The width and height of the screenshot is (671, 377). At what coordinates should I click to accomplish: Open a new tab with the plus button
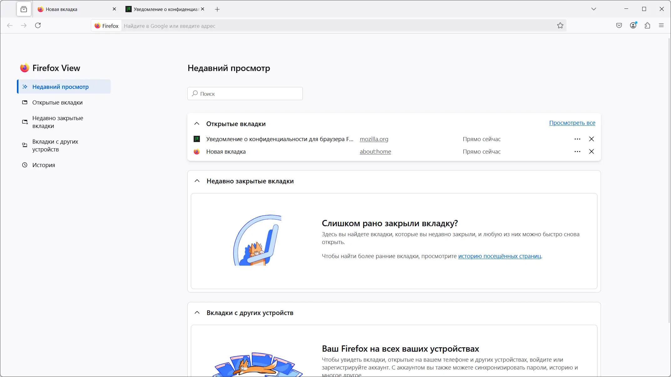point(217,9)
